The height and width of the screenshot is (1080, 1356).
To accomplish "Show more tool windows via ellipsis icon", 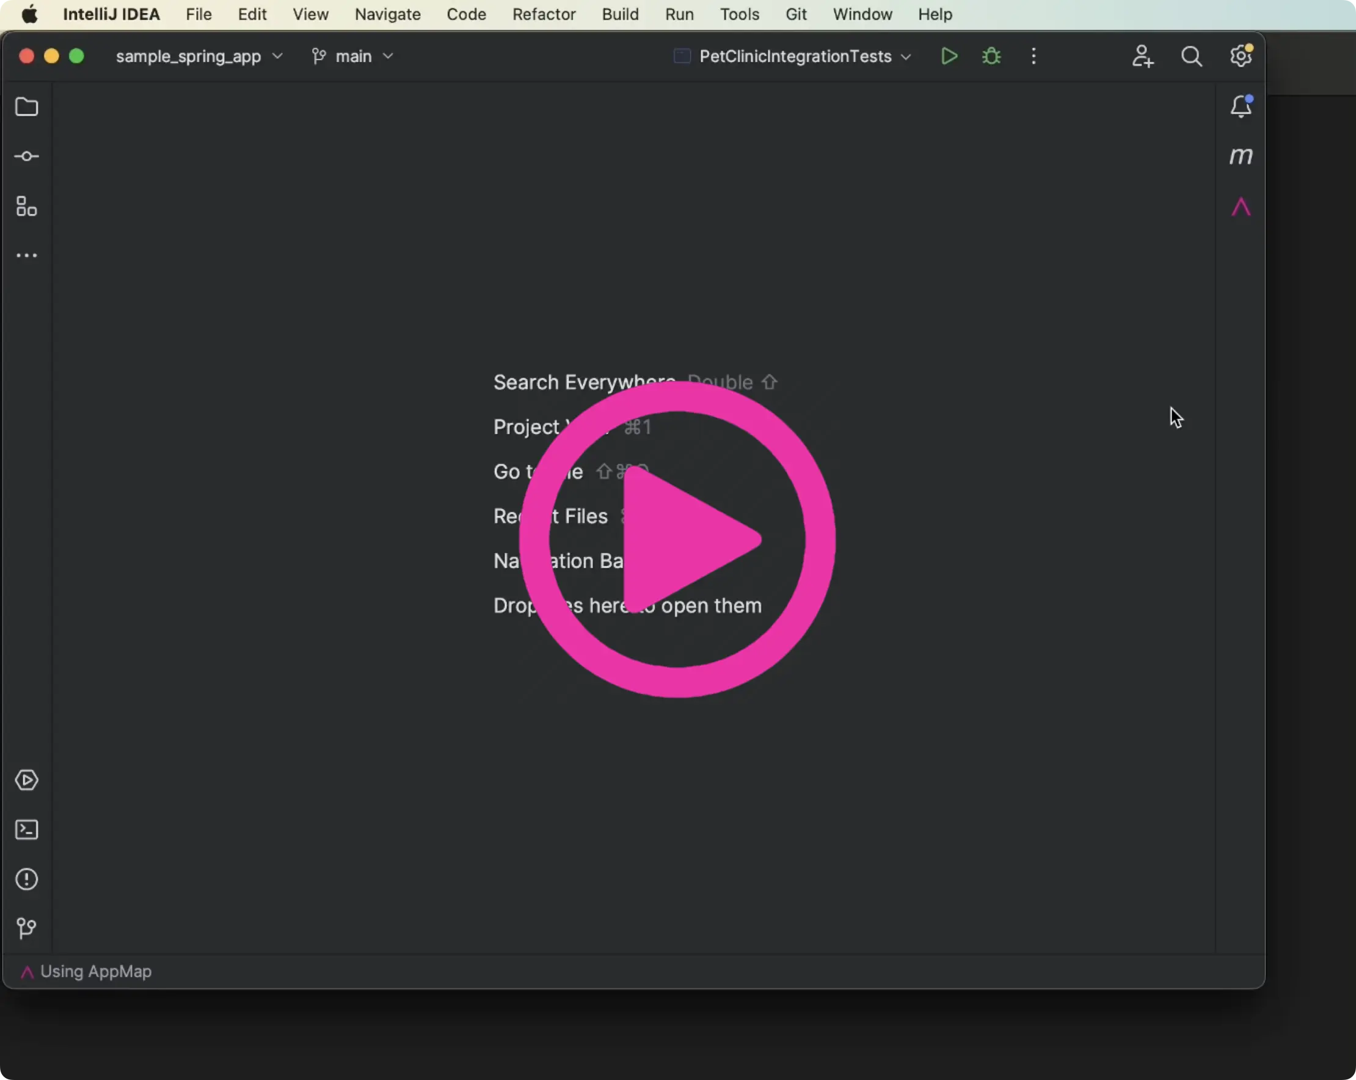I will pyautogui.click(x=26, y=255).
